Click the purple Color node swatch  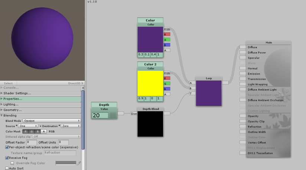tap(150, 39)
